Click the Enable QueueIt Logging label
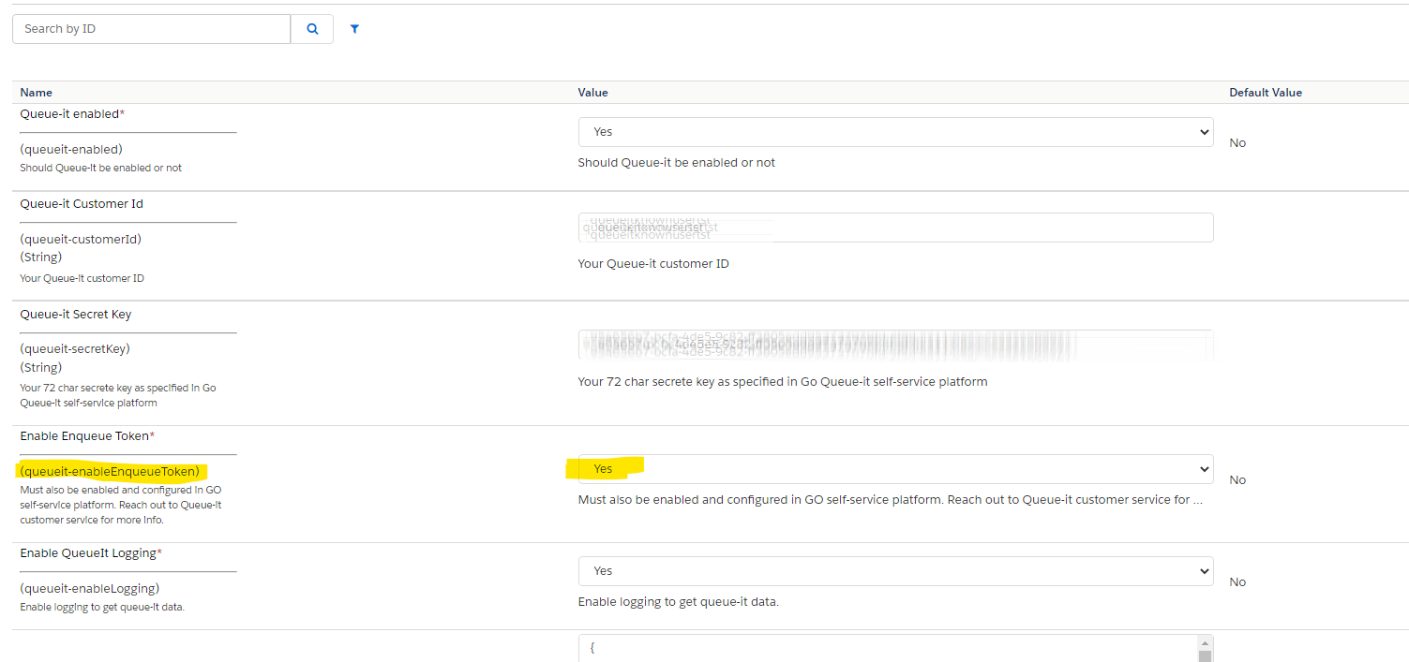This screenshot has width=1409, height=662. pos(91,553)
